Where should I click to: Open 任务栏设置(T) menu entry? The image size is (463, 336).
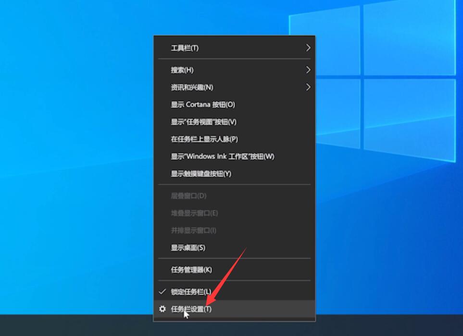[235, 309]
